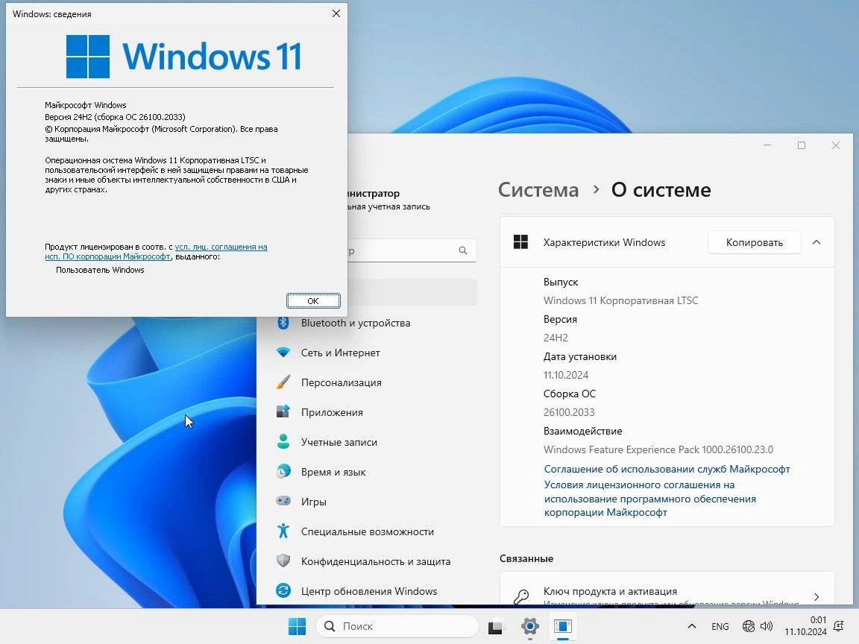
Task: Click the Специальные возможности accessibility icon
Action: click(283, 531)
